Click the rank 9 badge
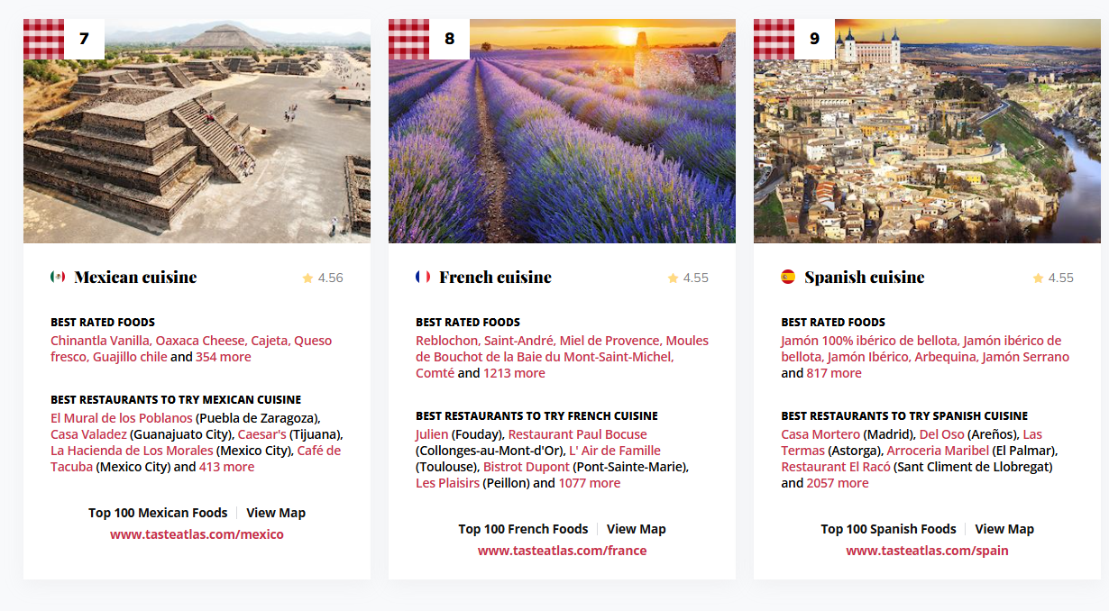This screenshot has width=1109, height=611. (814, 39)
